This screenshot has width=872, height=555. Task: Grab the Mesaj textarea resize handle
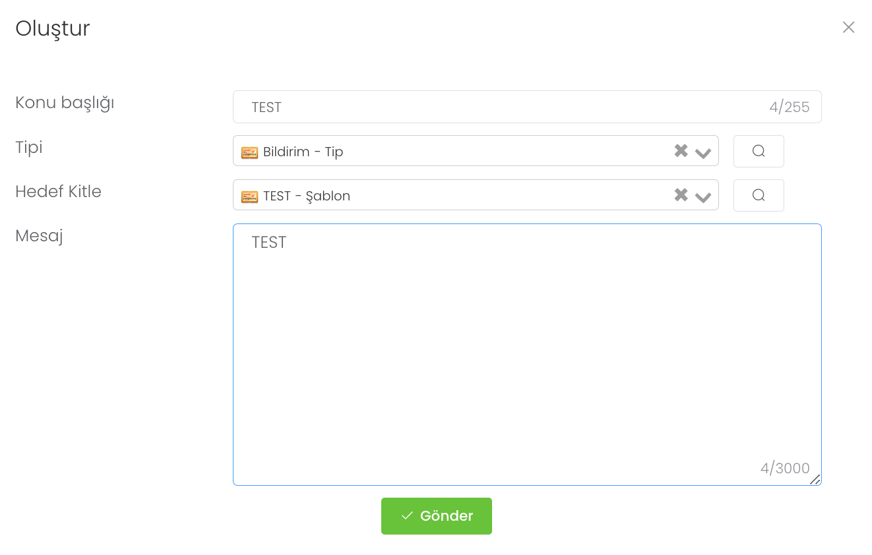(x=815, y=480)
